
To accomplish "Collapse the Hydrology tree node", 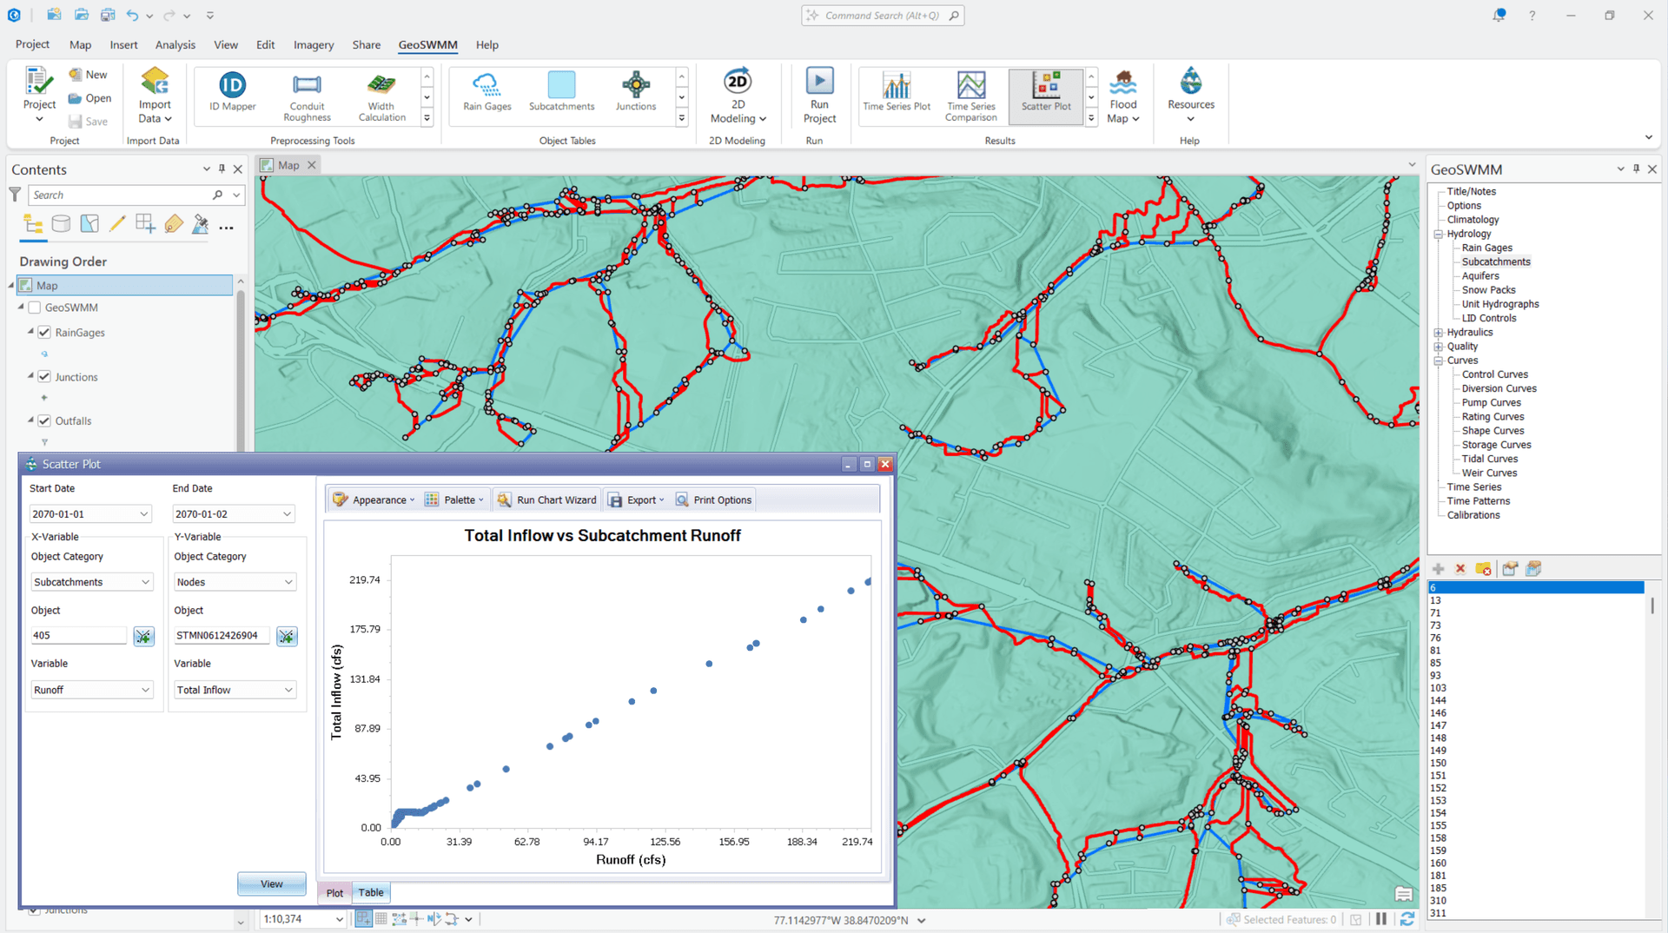I will pyautogui.click(x=1440, y=234).
